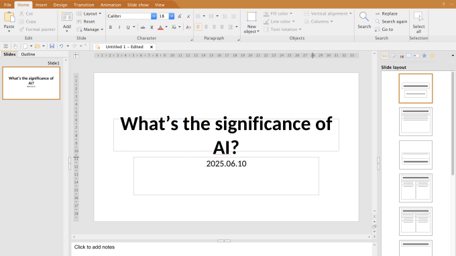Increase font size with grow icon

click(180, 16)
